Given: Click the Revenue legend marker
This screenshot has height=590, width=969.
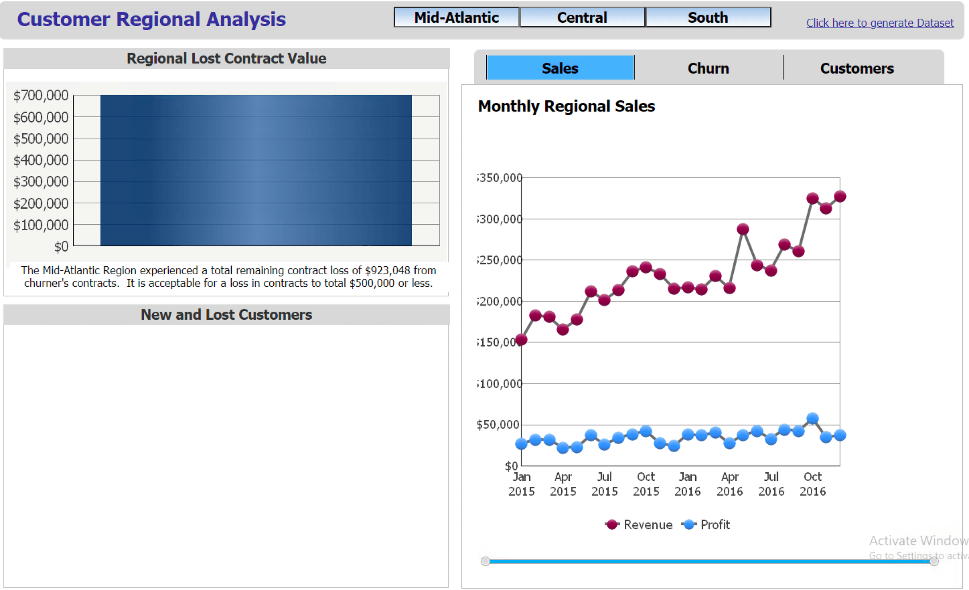Looking at the screenshot, I should click(x=612, y=524).
